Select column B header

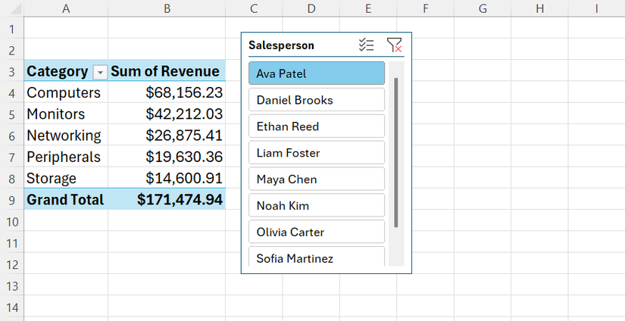tap(167, 8)
